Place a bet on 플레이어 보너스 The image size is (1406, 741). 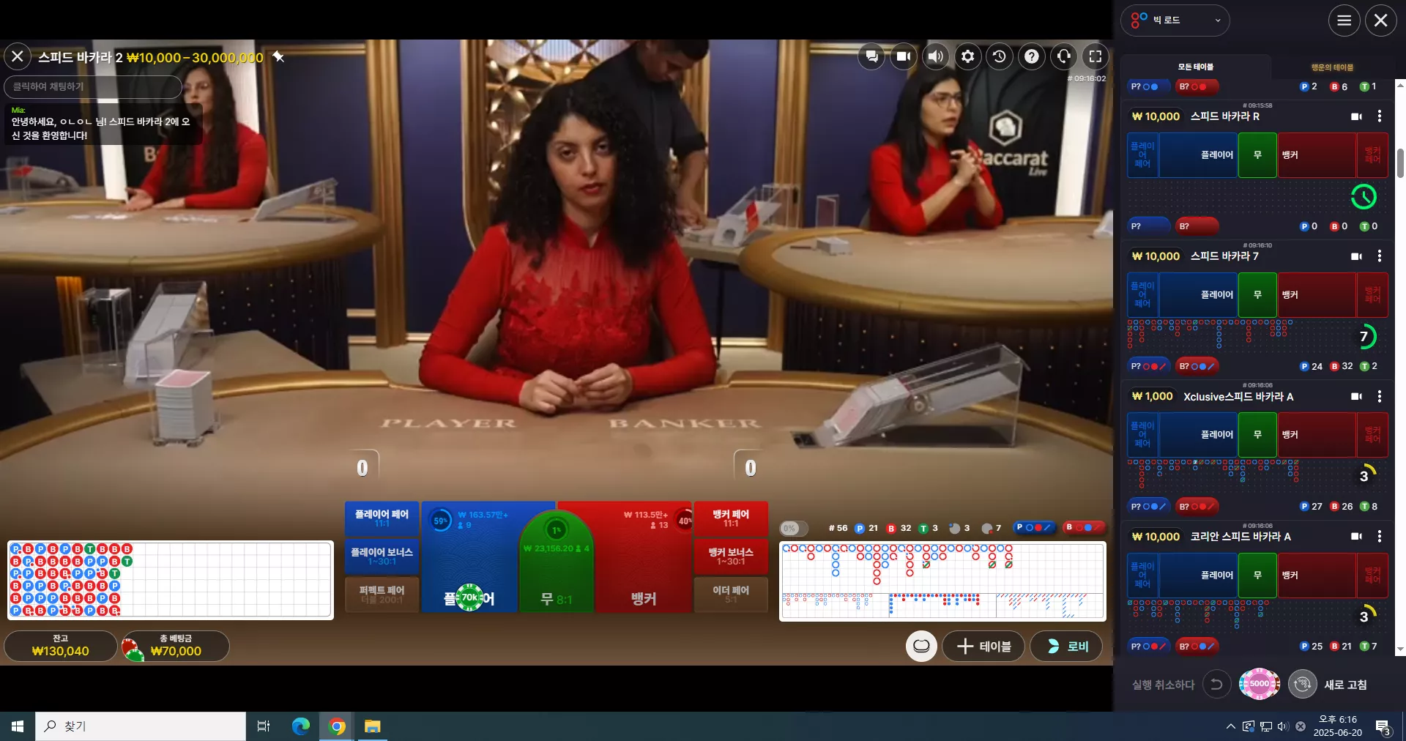382,556
